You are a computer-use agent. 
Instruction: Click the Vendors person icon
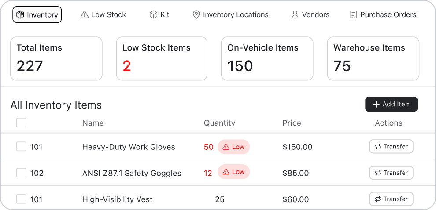pyautogui.click(x=295, y=15)
